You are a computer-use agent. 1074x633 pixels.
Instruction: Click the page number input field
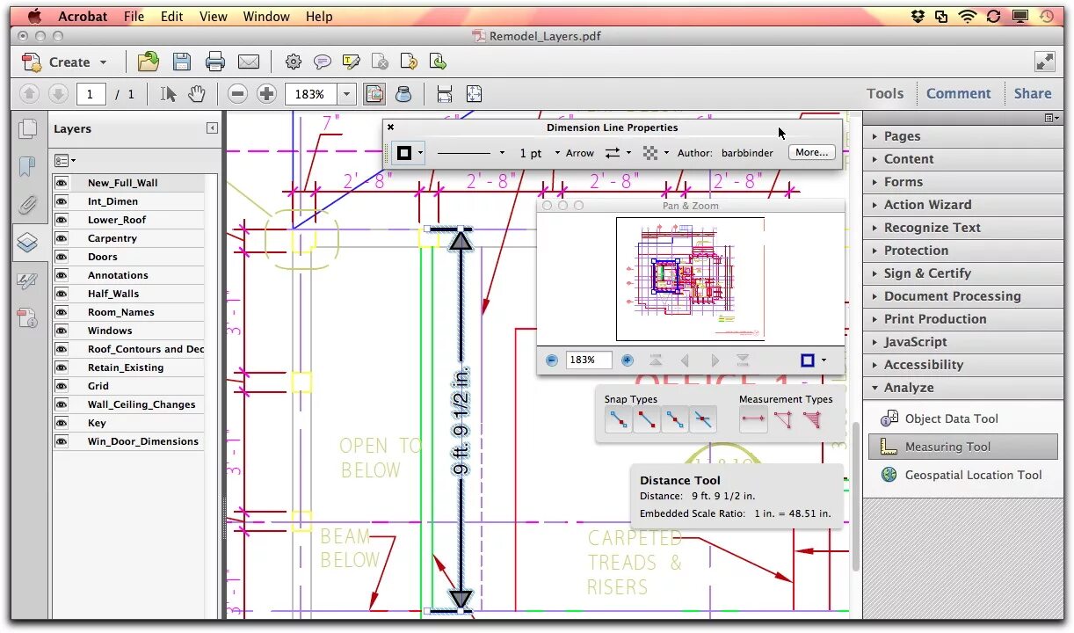coord(91,94)
